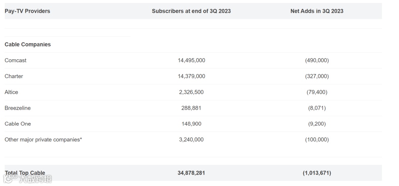Select the total subscribers value 34,878,281

(x=191, y=173)
